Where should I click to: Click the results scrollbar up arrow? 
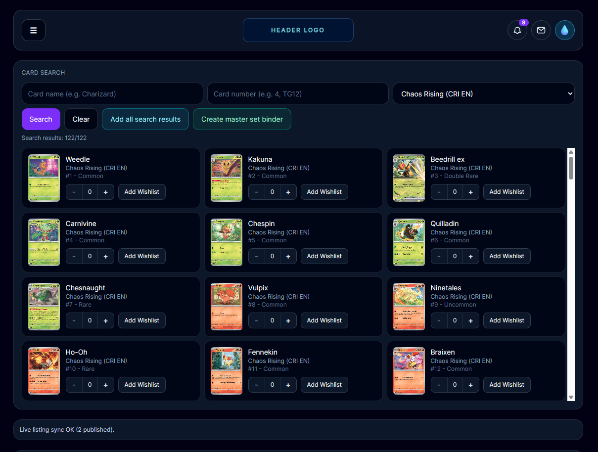coord(571,152)
